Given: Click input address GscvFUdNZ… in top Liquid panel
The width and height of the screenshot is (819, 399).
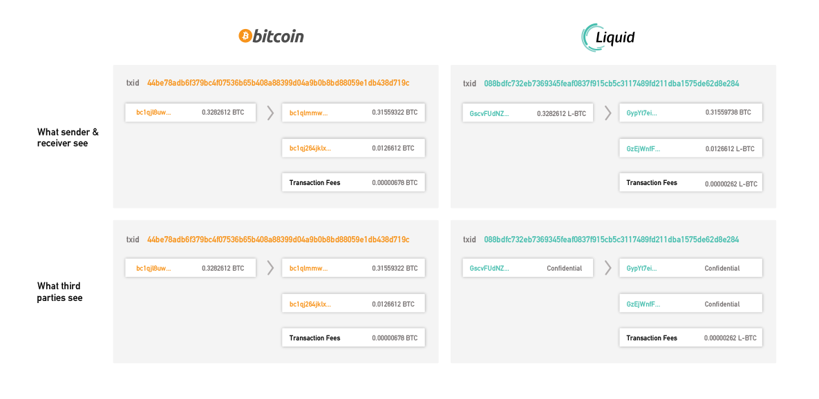Looking at the screenshot, I should pos(489,113).
